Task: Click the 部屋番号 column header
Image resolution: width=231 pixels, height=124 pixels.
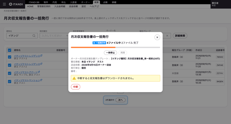Action: click(x=61, y=50)
